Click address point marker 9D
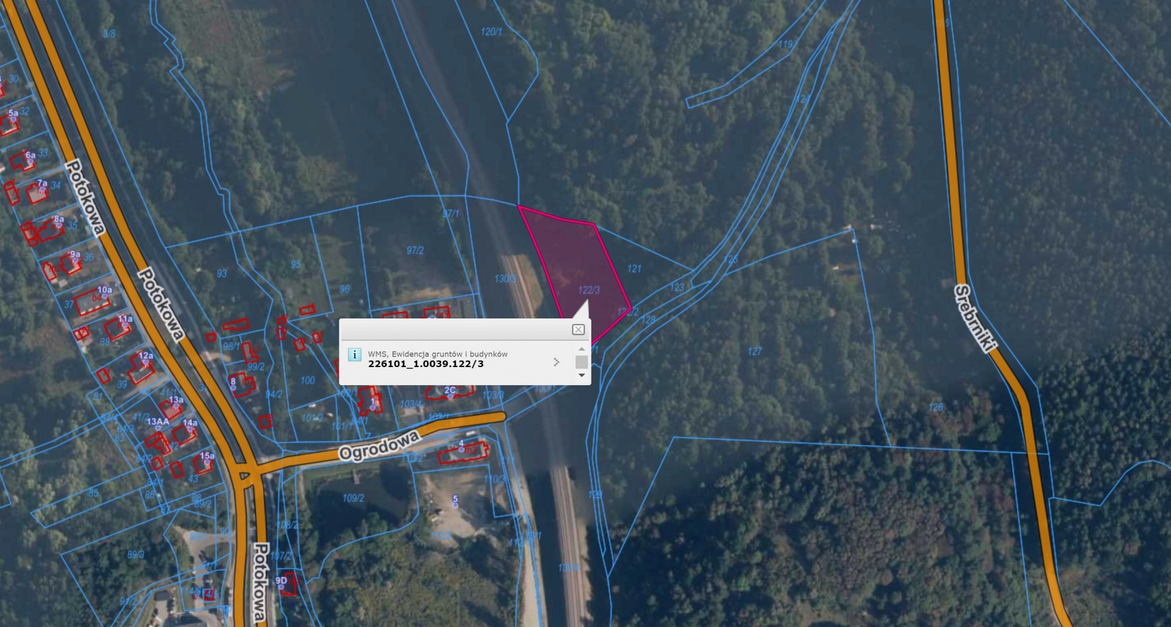The image size is (1171, 627). [280, 587]
